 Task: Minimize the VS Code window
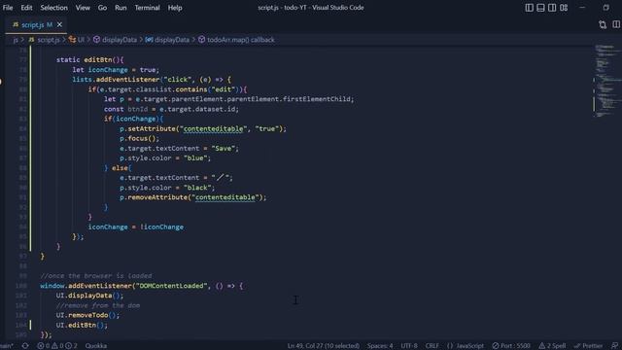tap(582, 8)
